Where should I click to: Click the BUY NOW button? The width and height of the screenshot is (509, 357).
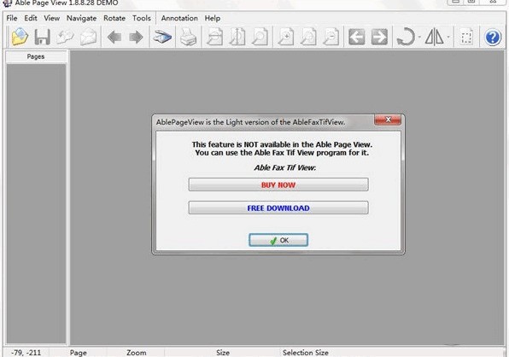(278, 184)
